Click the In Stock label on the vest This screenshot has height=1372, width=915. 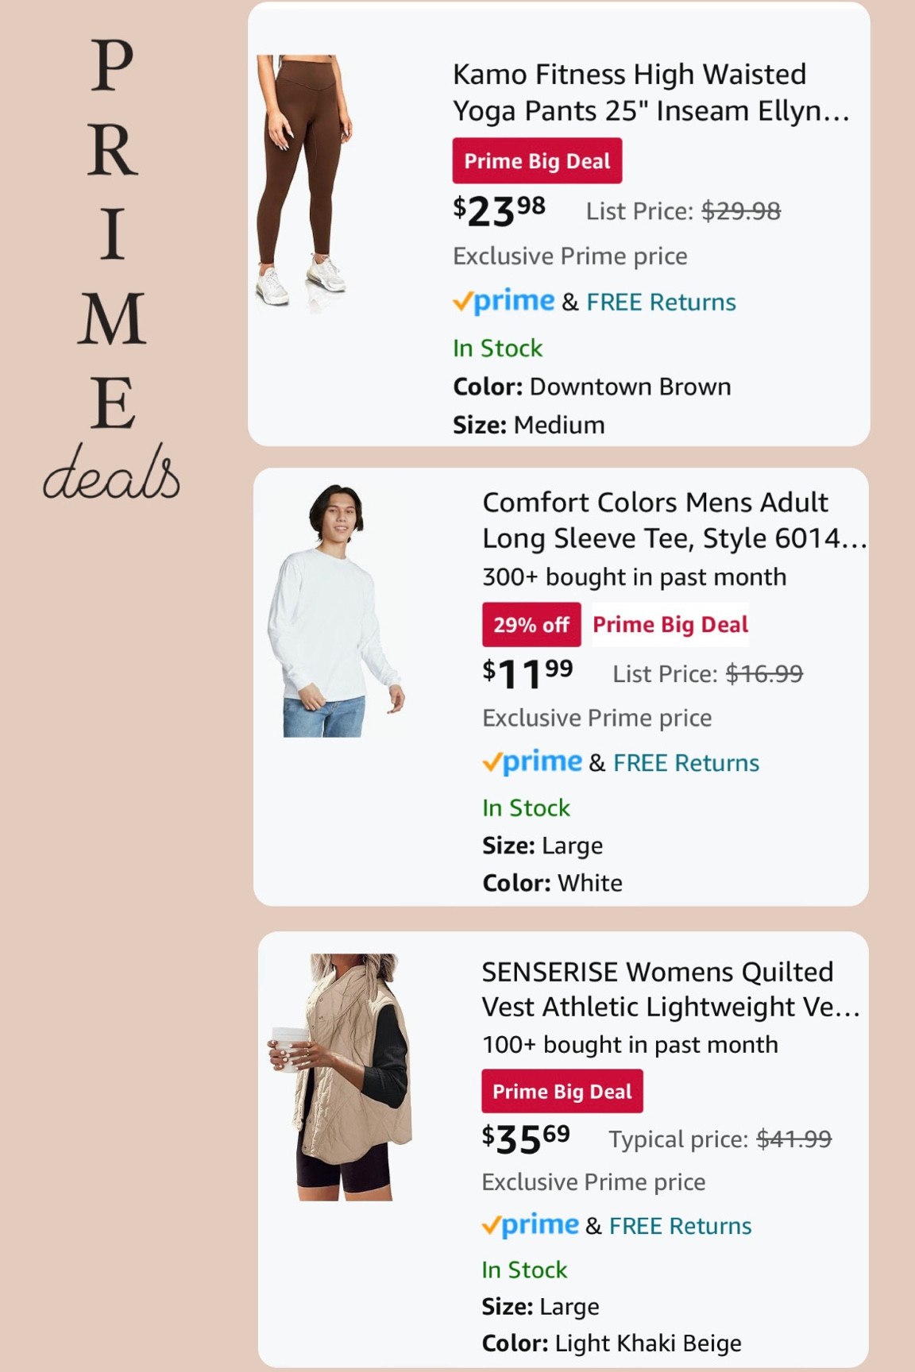pyautogui.click(x=523, y=1270)
